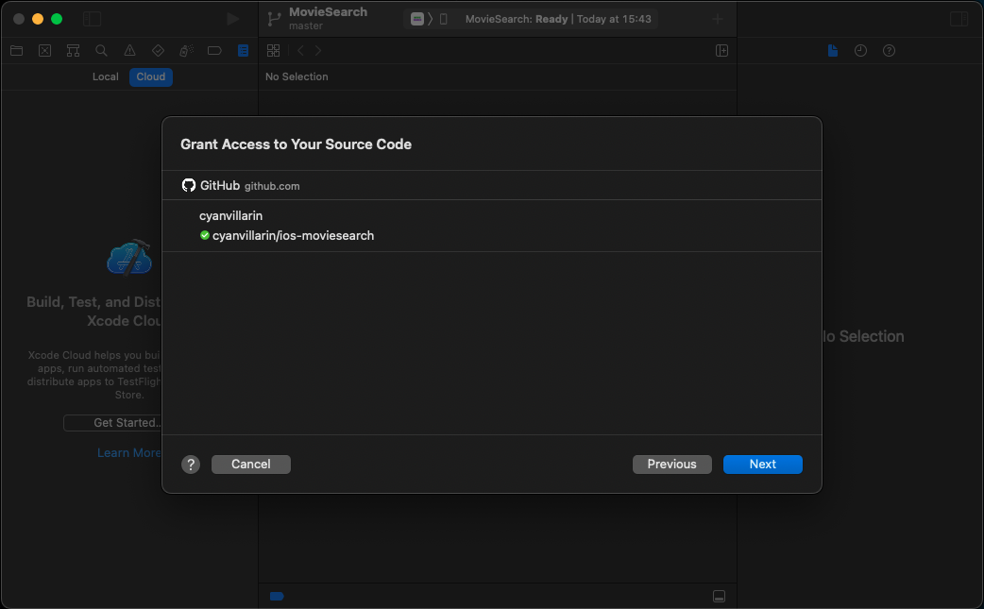Open the help button in dialog
The width and height of the screenshot is (984, 609).
coord(191,465)
